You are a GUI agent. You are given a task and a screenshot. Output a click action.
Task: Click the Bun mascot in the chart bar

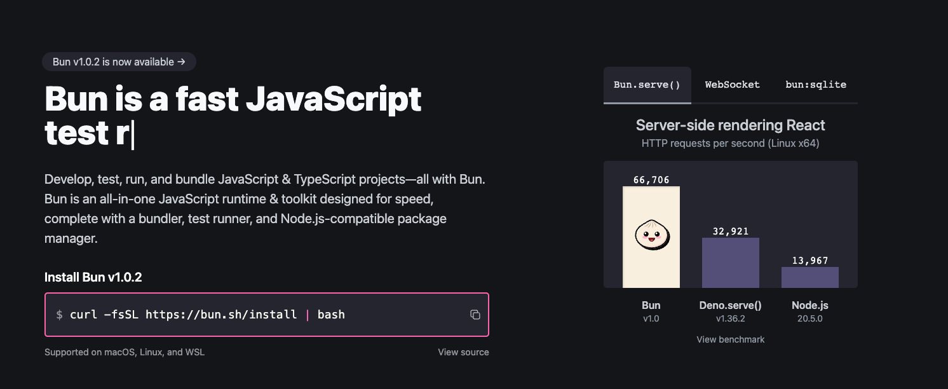pos(651,235)
